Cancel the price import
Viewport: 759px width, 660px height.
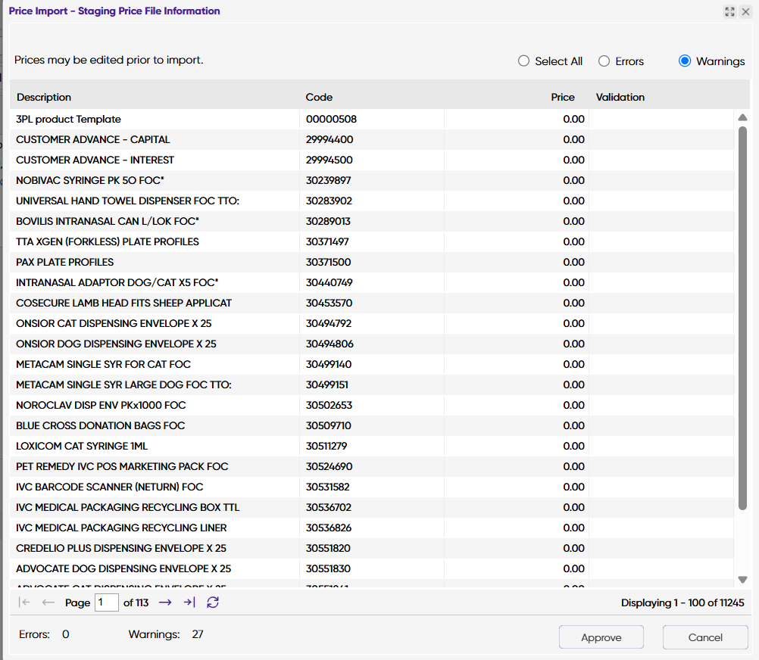(x=704, y=637)
